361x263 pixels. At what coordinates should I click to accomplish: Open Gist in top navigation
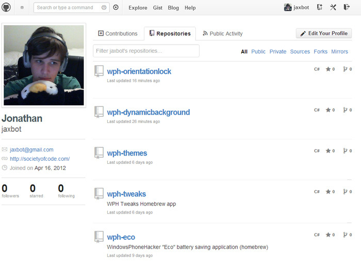click(x=158, y=8)
